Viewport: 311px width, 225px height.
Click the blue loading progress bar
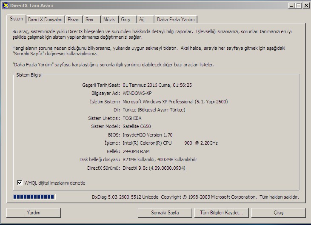tap(34, 197)
